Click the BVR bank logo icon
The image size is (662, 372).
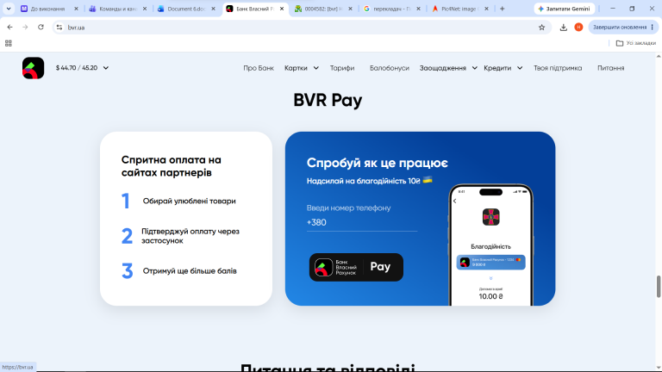point(33,68)
